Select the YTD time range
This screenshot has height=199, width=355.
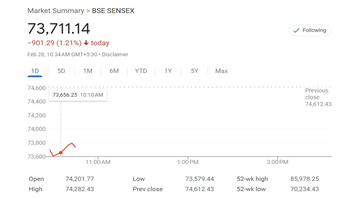coord(141,71)
